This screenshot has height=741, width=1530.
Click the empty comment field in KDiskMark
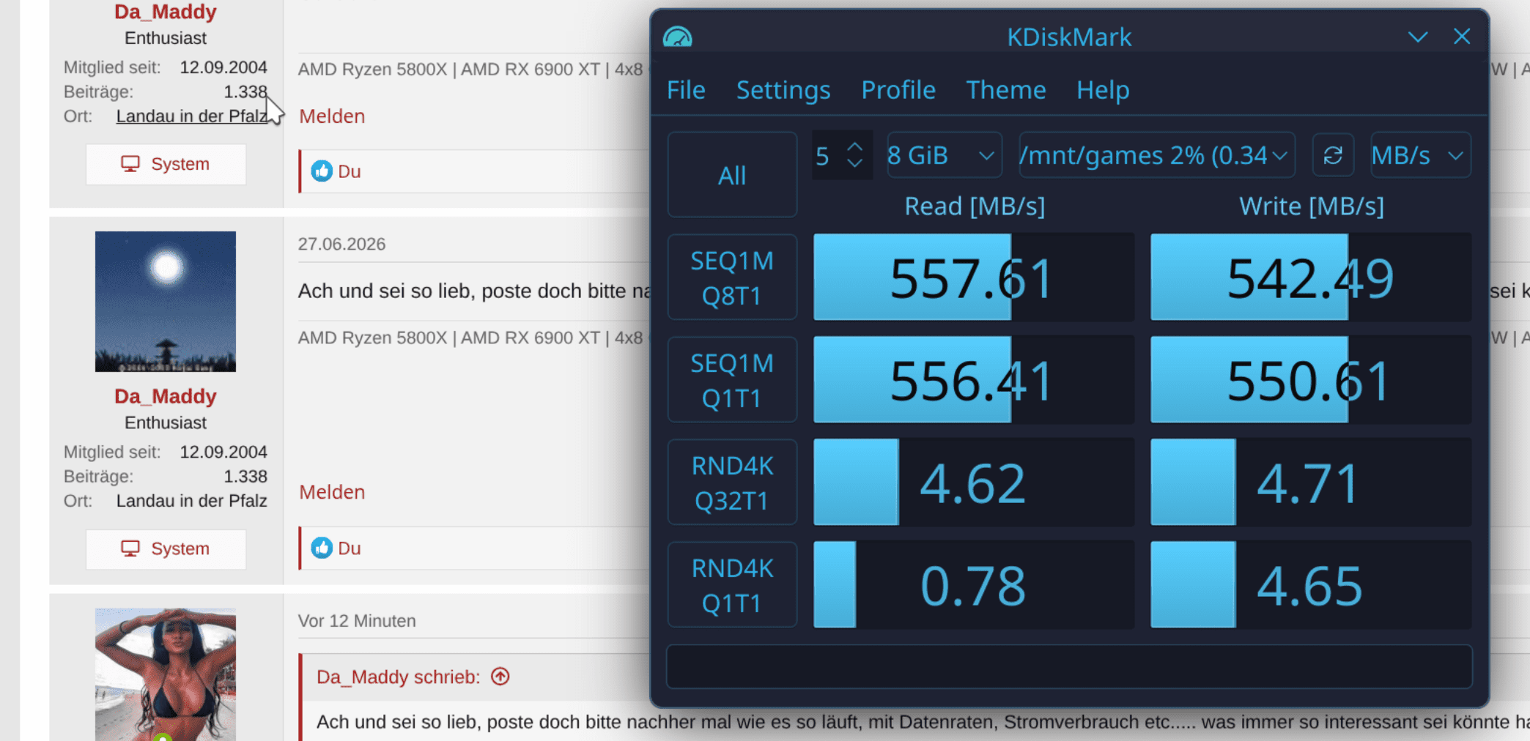pos(1069,666)
